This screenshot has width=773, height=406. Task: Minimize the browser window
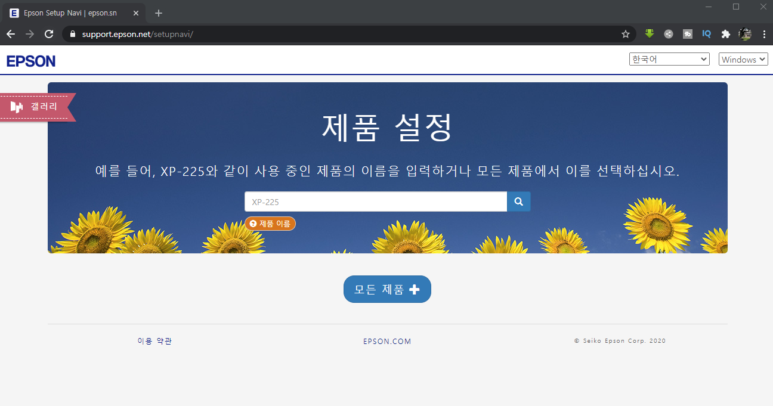coord(709,7)
